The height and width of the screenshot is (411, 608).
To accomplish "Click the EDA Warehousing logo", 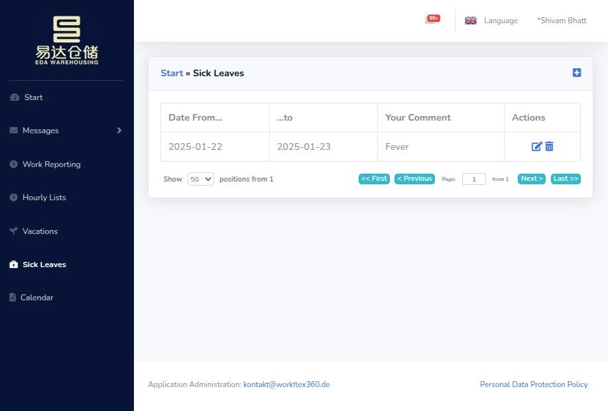I will (x=67, y=40).
